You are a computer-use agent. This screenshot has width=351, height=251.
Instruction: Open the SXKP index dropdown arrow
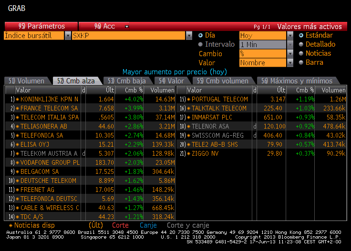(x=189, y=36)
